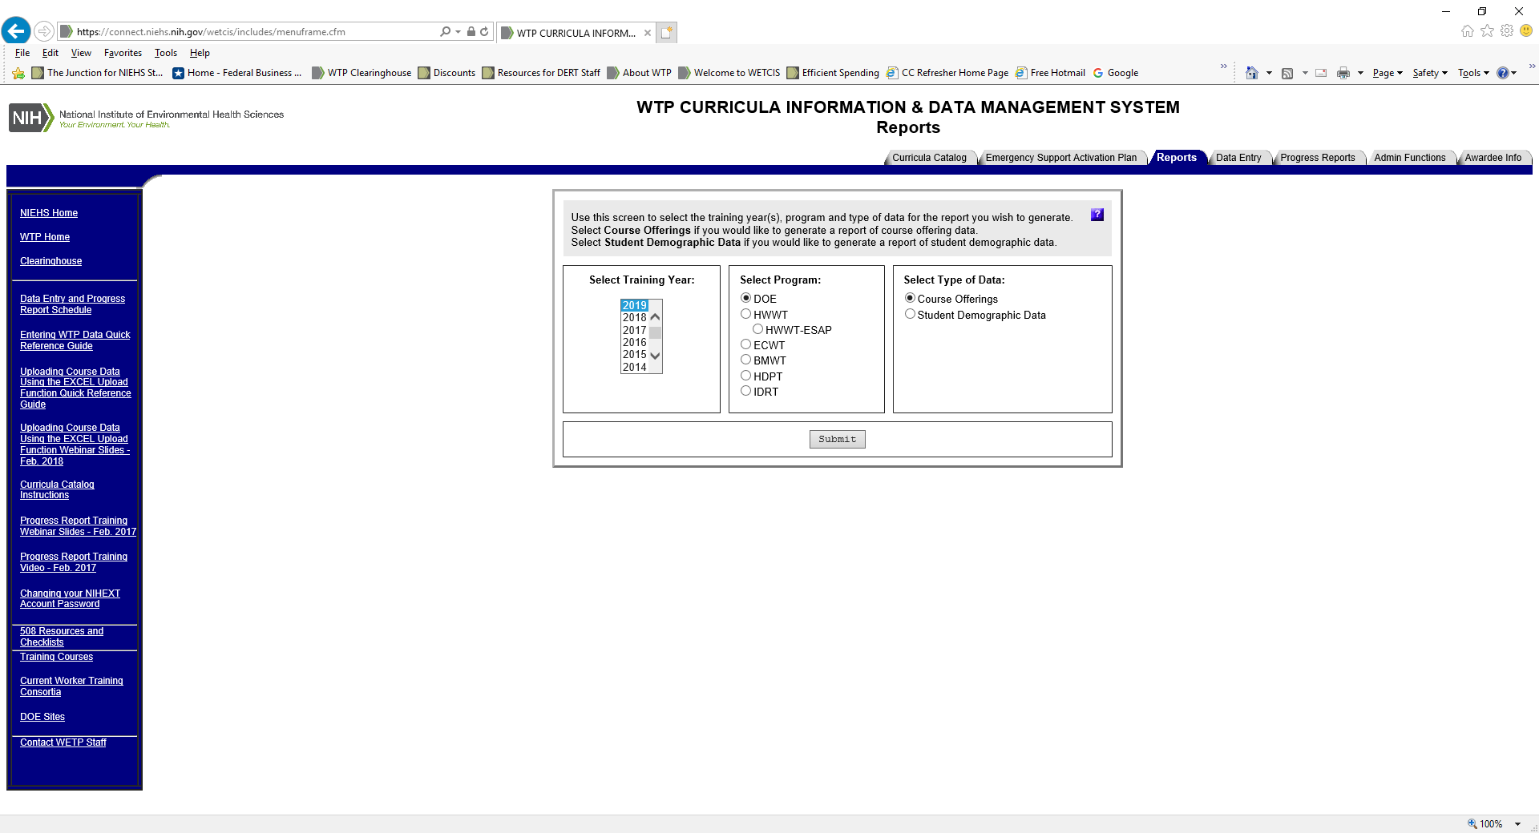
Task: Click the browser Forward arrow button
Action: click(44, 31)
